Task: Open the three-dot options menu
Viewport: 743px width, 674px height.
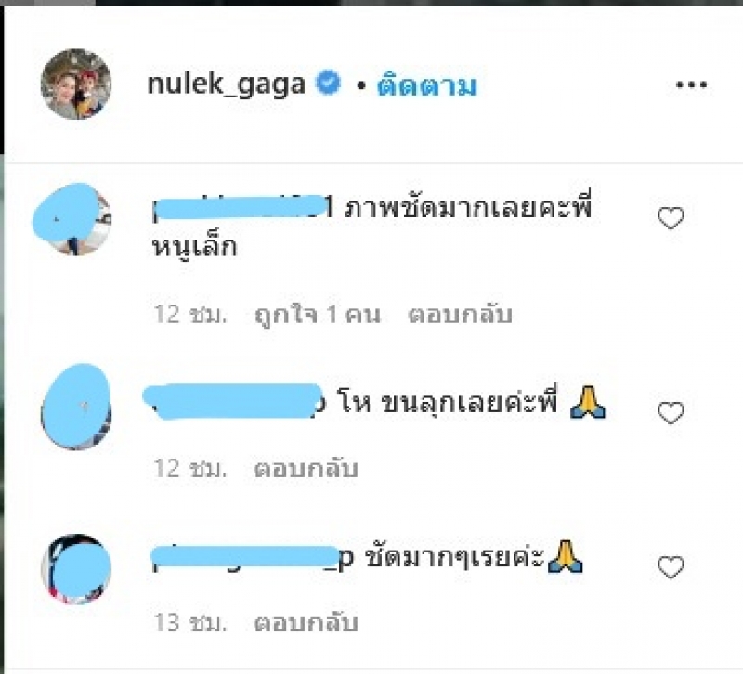Action: [691, 85]
